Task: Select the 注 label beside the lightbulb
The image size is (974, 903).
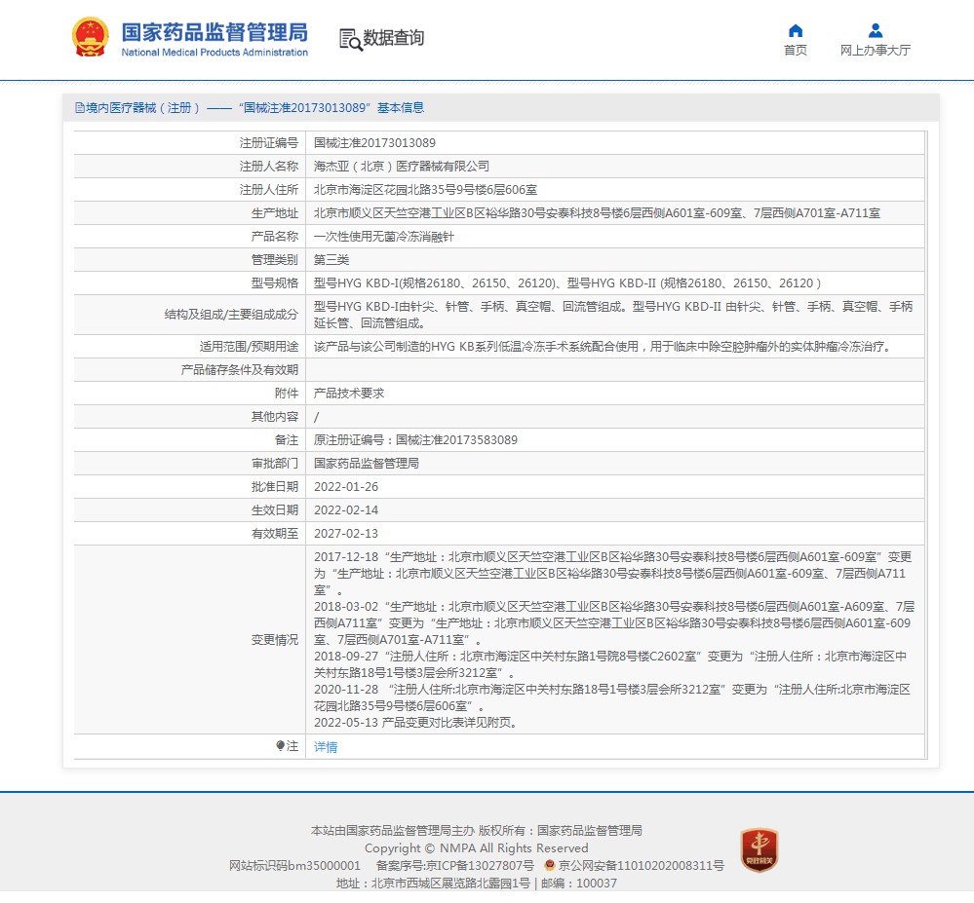Action: coord(292,746)
